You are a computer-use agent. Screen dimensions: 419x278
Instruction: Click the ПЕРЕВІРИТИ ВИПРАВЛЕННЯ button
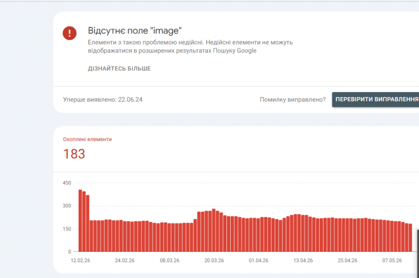[x=375, y=99]
